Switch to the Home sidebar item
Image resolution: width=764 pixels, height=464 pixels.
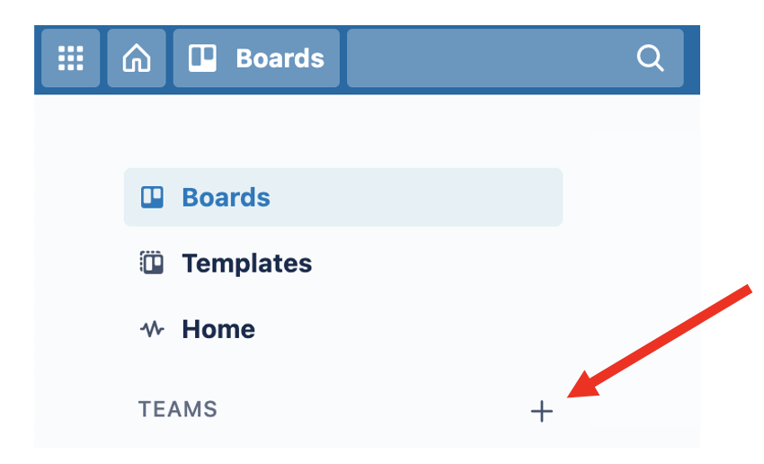pos(343,329)
